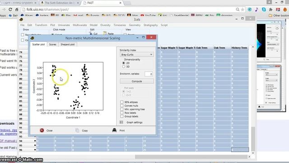Open the Univariate menu
The width and height of the screenshot is (289, 163).
[x=64, y=25]
